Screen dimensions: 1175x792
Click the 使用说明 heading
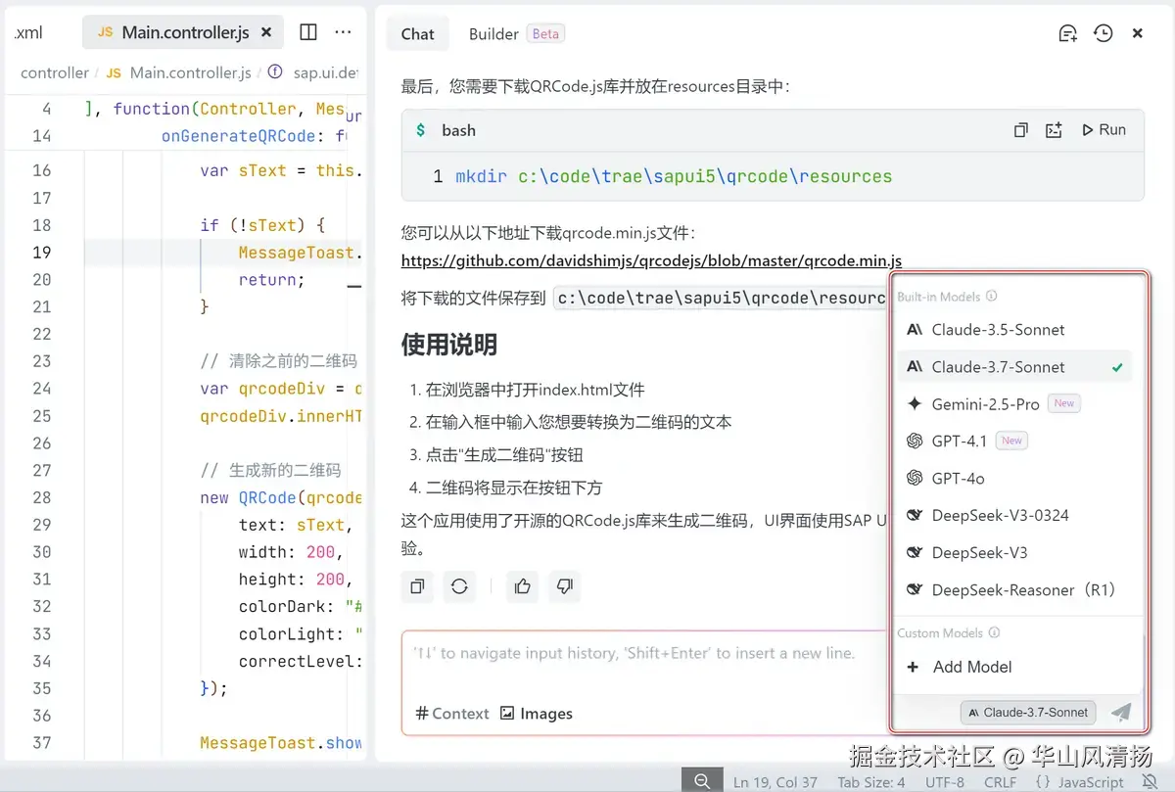click(x=449, y=345)
